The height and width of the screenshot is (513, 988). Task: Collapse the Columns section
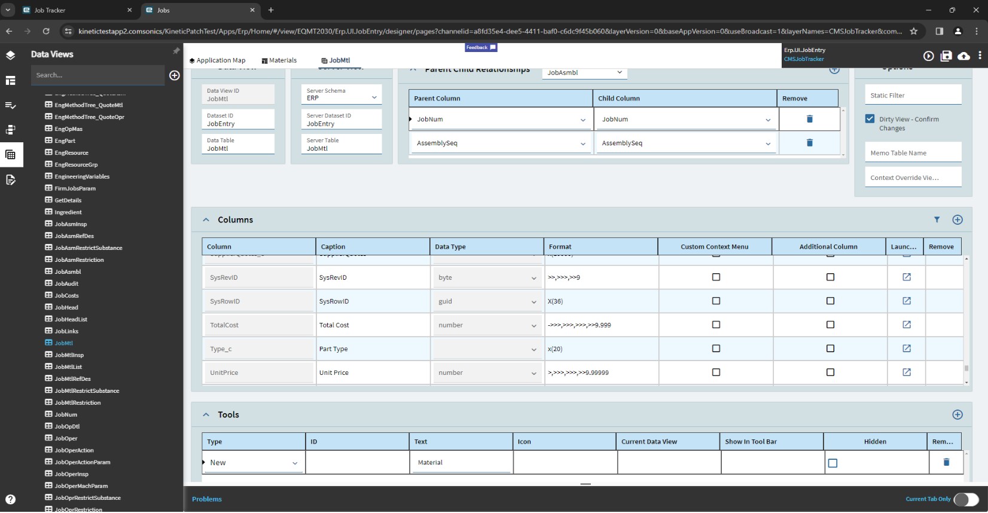(206, 220)
